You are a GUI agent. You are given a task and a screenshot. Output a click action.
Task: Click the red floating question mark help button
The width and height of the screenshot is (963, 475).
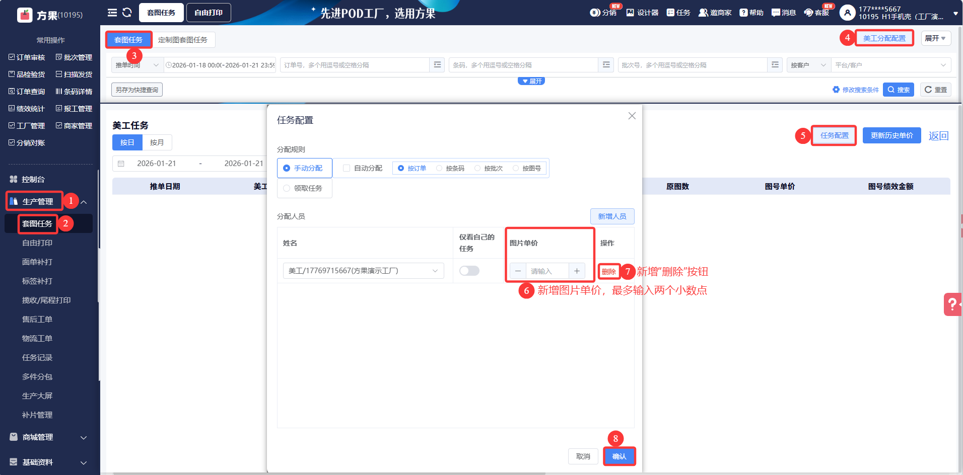(952, 304)
